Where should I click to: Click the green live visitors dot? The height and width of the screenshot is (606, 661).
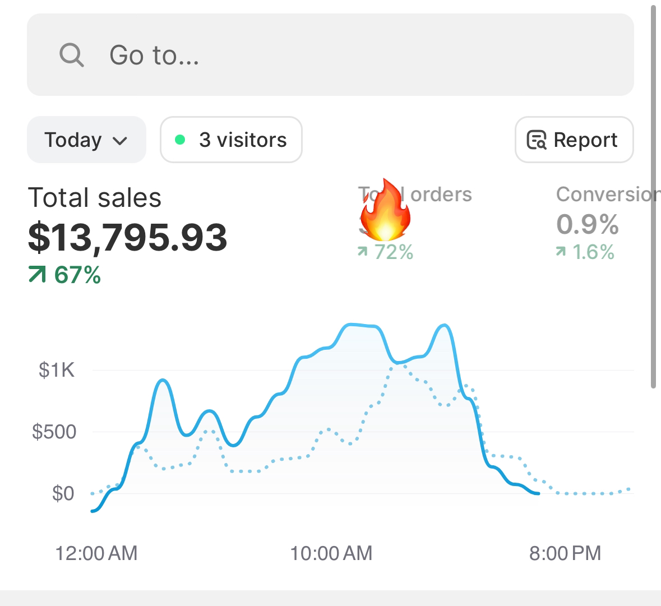click(180, 140)
